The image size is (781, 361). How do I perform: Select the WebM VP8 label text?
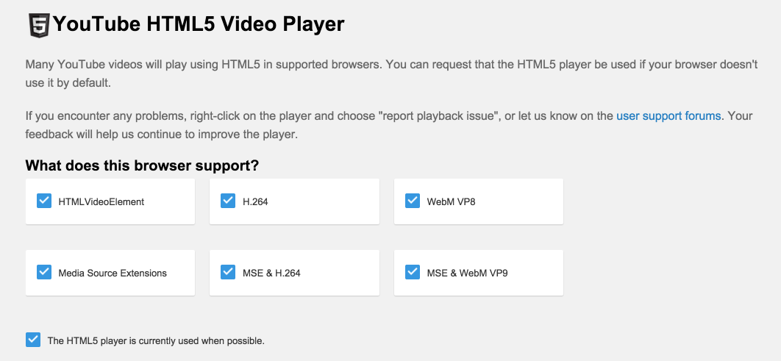click(x=451, y=201)
